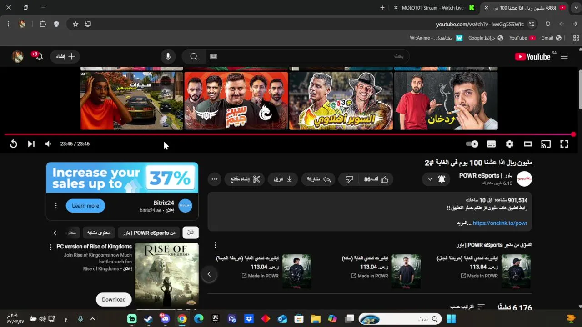582x327 pixels.
Task: Toggle the autoplay switch in player
Action: tap(472, 144)
